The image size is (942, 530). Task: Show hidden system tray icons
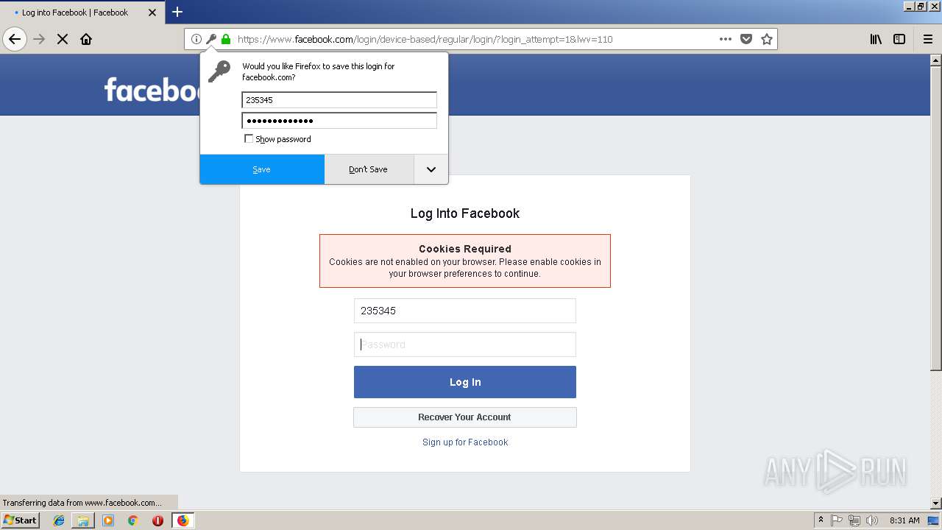click(821, 520)
